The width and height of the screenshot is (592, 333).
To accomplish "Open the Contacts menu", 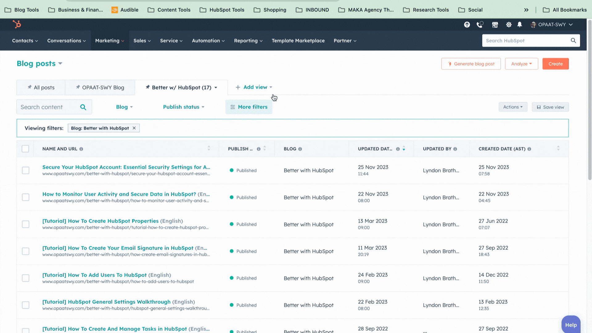I will click(x=25, y=41).
